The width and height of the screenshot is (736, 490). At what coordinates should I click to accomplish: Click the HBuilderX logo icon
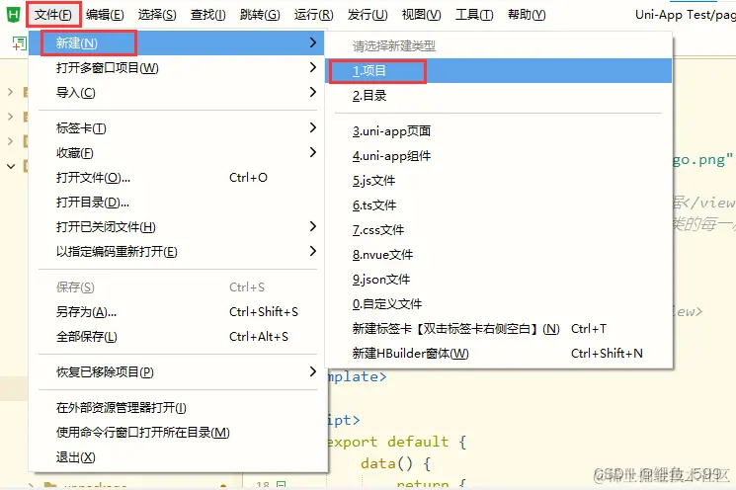14,15
